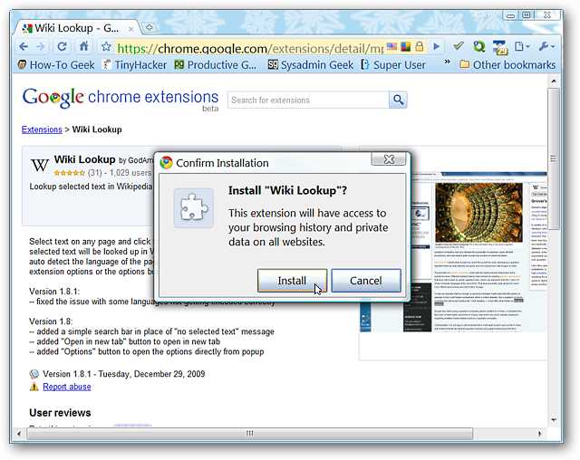580x460 pixels.
Task: Click the User reviews heading
Action: point(60,413)
